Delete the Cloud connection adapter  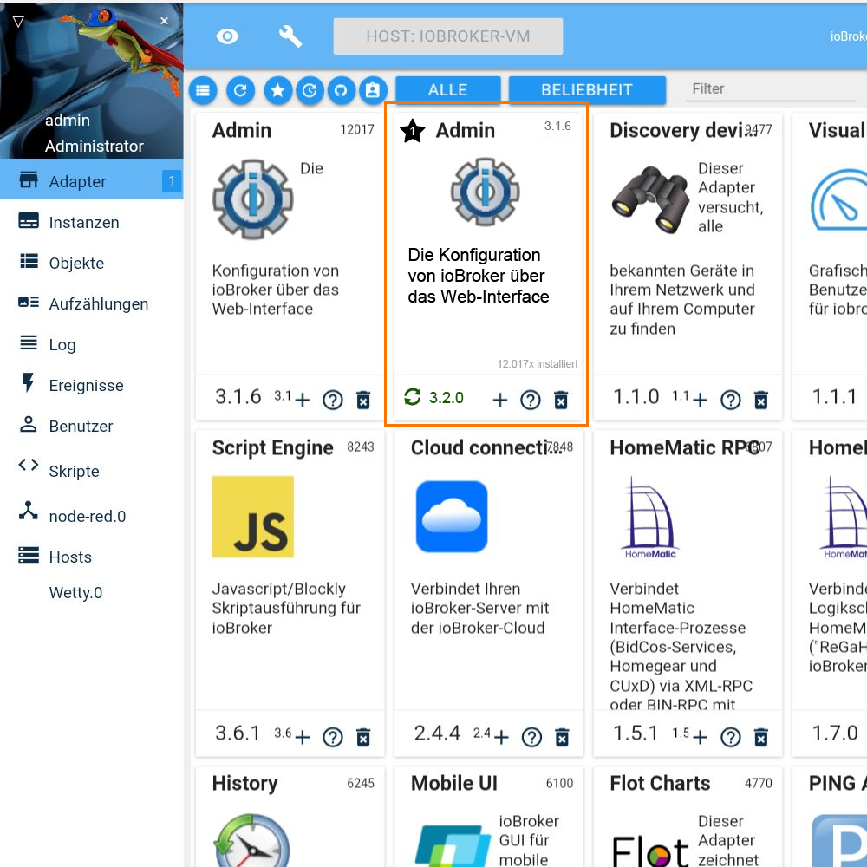point(563,737)
